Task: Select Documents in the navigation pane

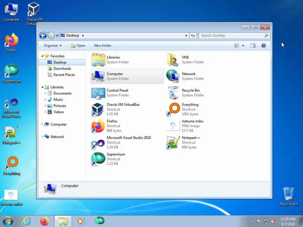Action: (x=62, y=93)
